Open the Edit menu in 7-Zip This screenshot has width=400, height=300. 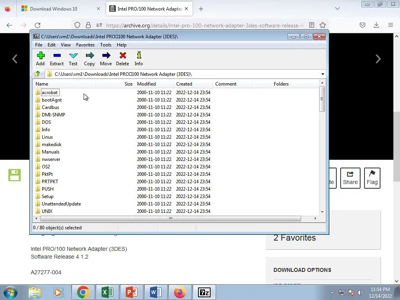[52, 45]
